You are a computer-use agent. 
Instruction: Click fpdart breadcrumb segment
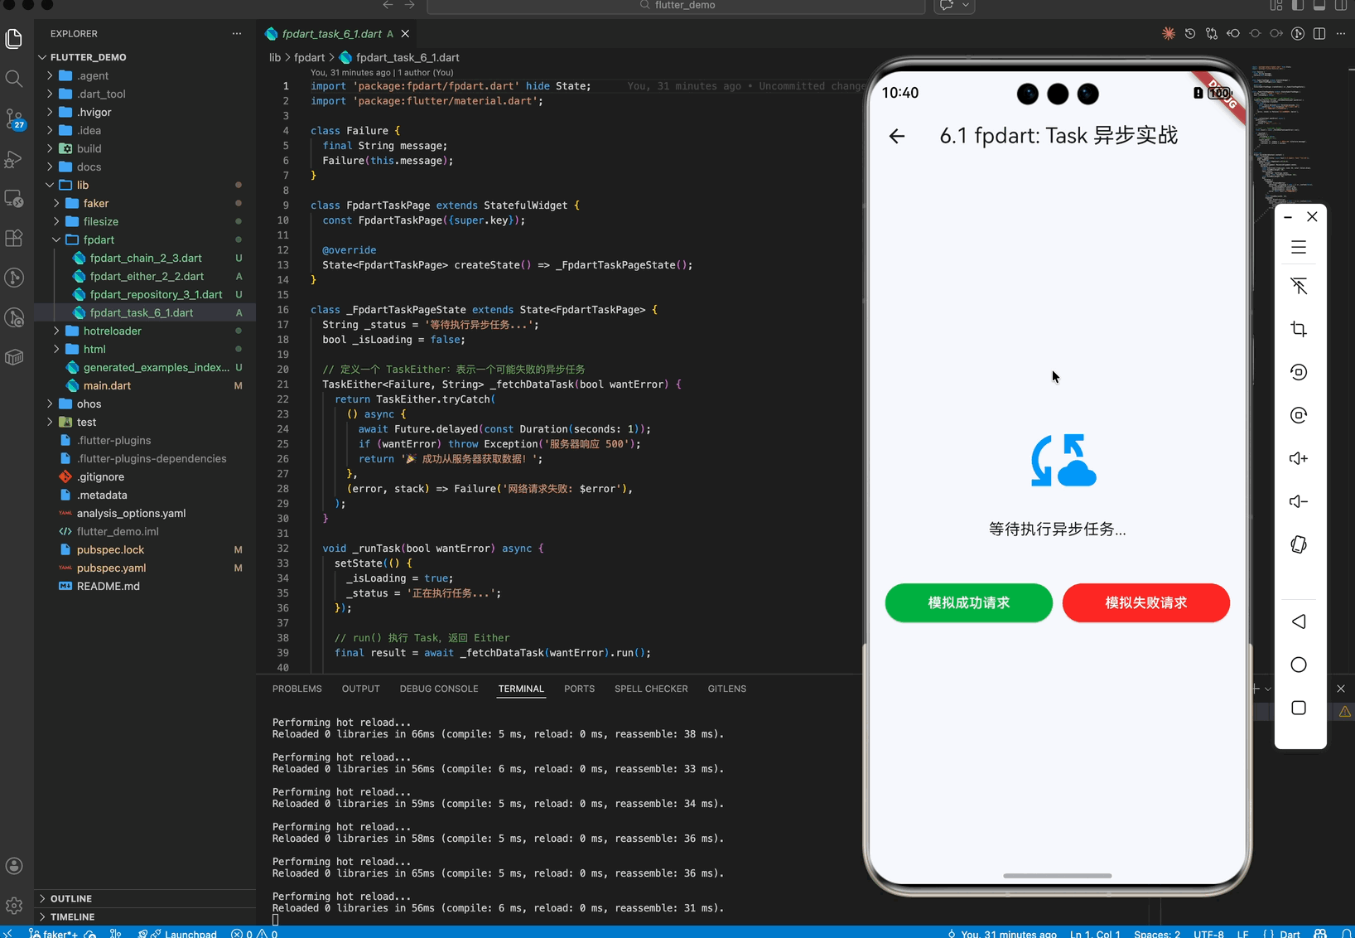click(309, 57)
